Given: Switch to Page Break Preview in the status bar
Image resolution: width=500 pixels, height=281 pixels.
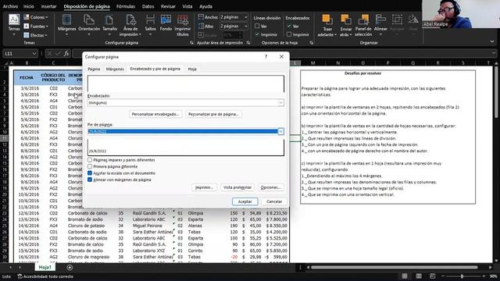Looking at the screenshot, I should pyautogui.click(x=432, y=276).
